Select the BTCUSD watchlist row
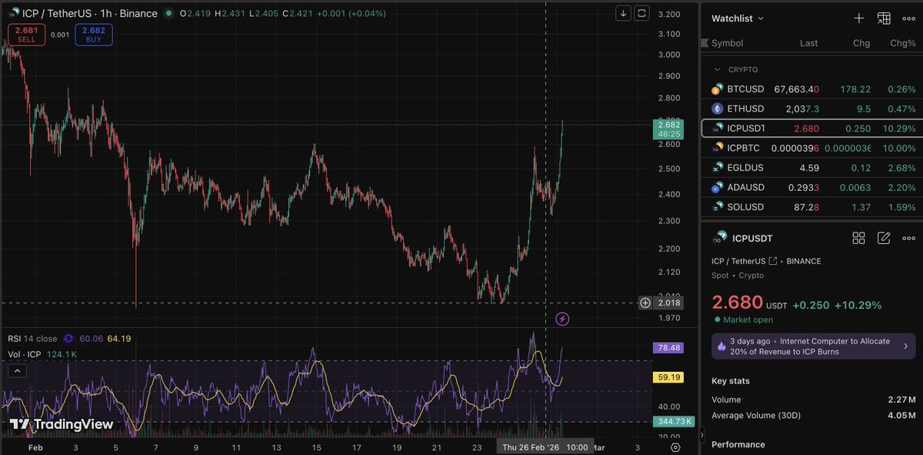Screen dimensions: 923x455 coord(812,89)
